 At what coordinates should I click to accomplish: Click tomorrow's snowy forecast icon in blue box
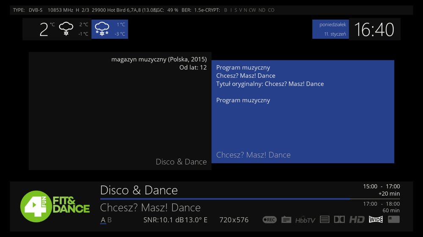click(102, 30)
